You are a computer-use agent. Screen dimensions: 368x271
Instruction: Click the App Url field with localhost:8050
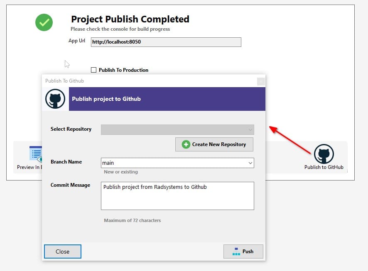click(166, 42)
